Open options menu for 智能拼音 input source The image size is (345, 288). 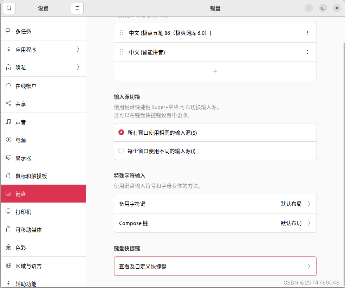307,52
